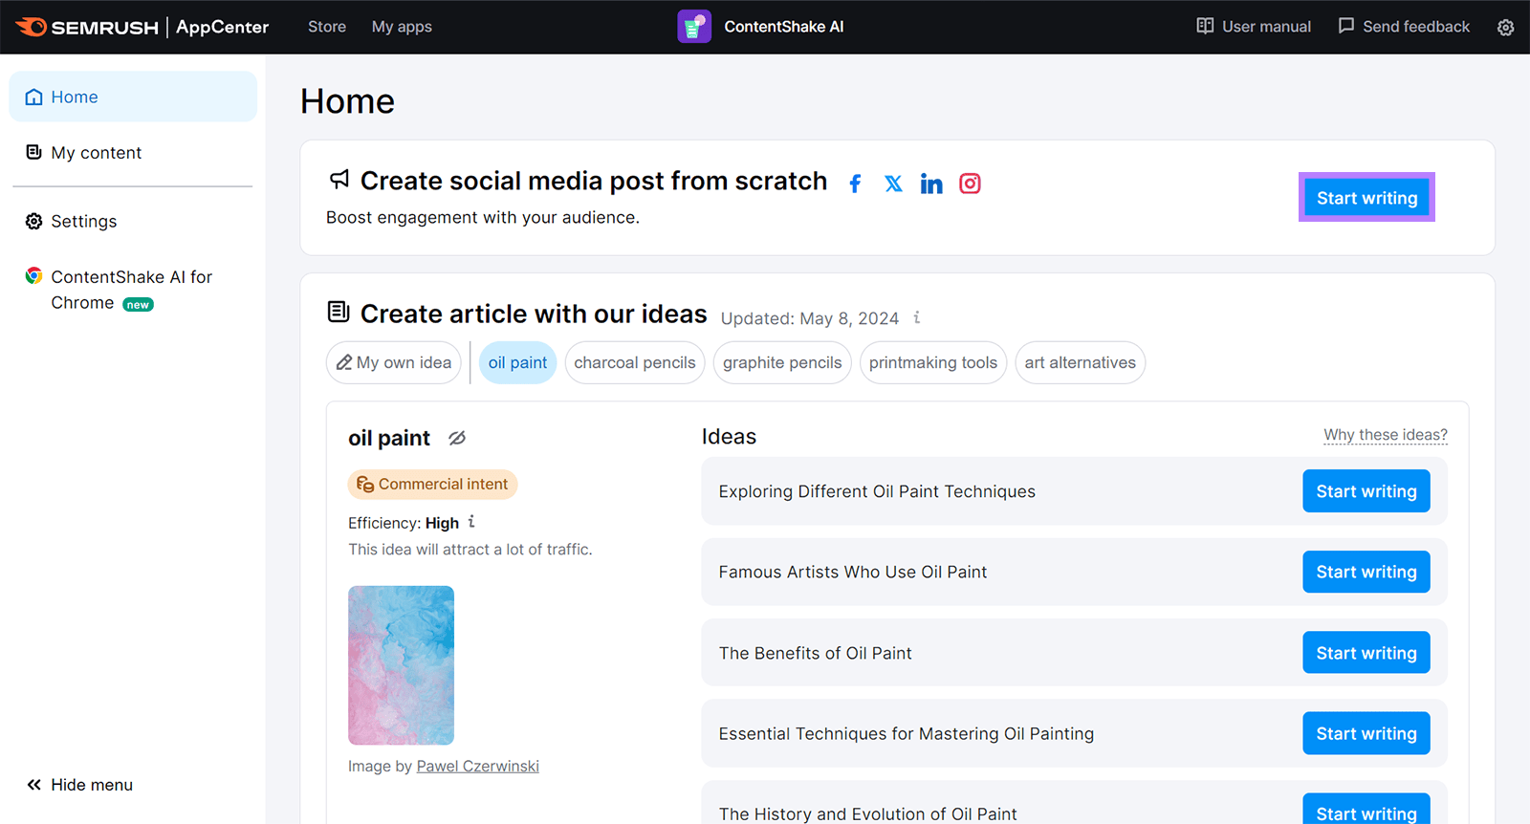Start writing Famous Artists Who Use Oil Paint
The image size is (1530, 824).
click(1366, 572)
